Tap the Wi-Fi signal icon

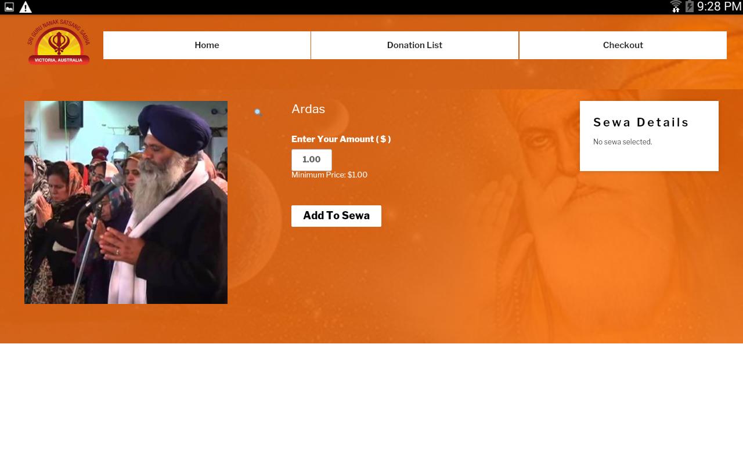(x=676, y=7)
